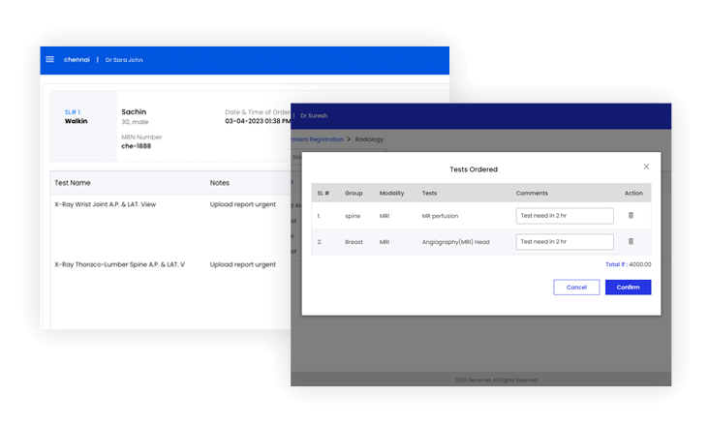Confirm the ordered tests
The height and width of the screenshot is (426, 709).
(x=628, y=288)
